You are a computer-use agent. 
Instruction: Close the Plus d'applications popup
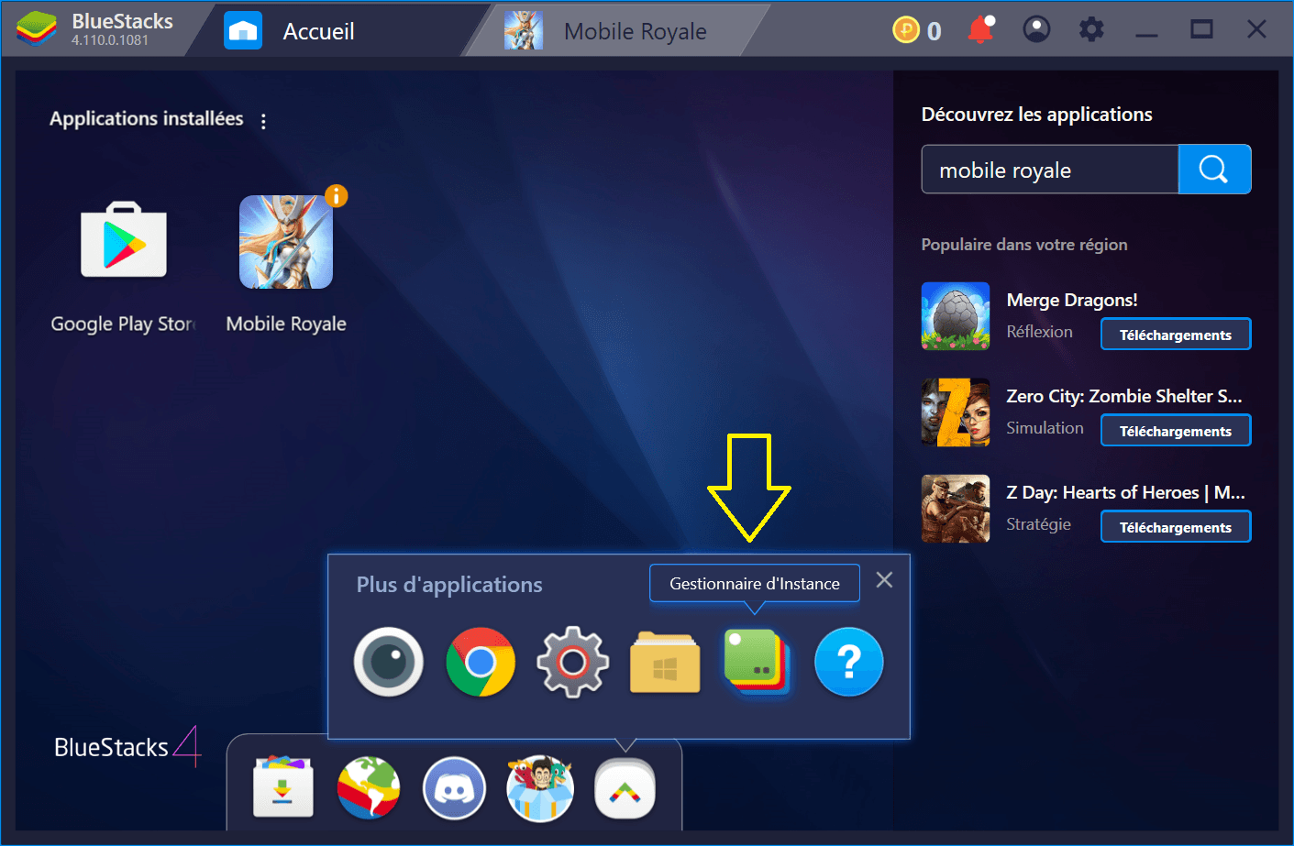[884, 579]
